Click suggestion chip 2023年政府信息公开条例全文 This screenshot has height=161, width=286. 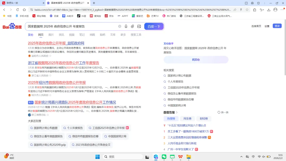[91, 145]
